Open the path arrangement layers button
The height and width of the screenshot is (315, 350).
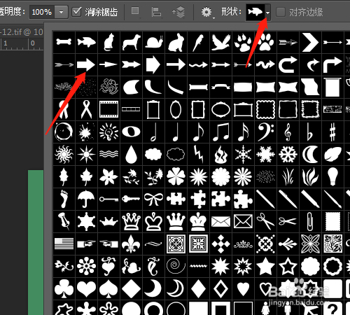tap(178, 12)
